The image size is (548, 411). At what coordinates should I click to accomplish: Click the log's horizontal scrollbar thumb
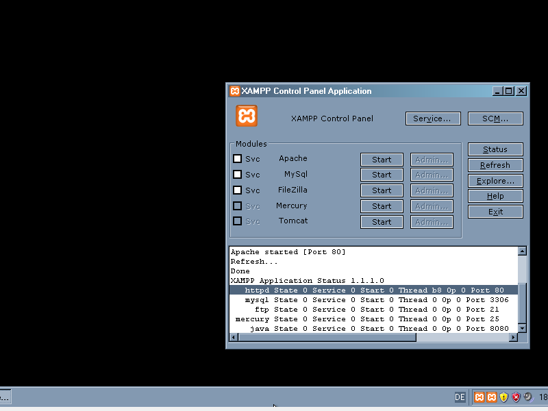point(327,337)
